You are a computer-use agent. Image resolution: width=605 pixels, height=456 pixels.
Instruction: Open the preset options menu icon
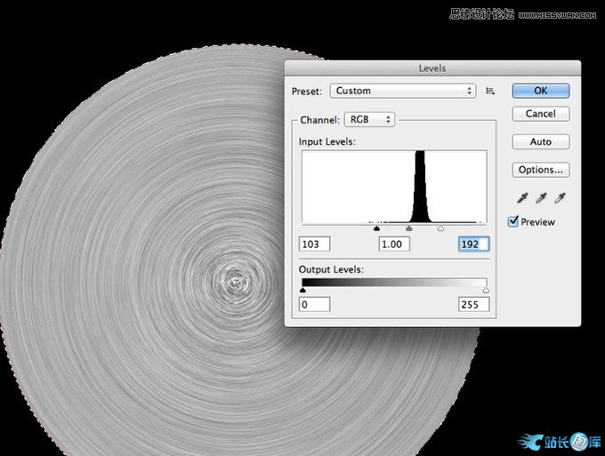pos(491,91)
